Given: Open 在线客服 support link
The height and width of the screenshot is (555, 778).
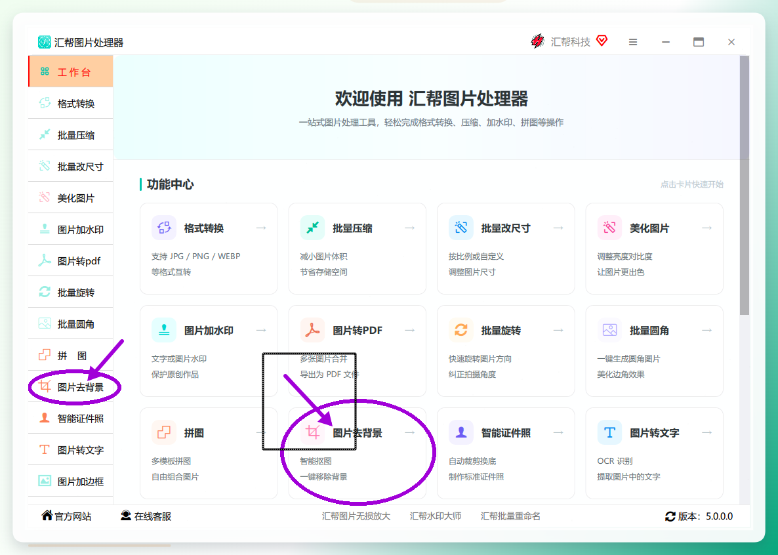Looking at the screenshot, I should (146, 516).
